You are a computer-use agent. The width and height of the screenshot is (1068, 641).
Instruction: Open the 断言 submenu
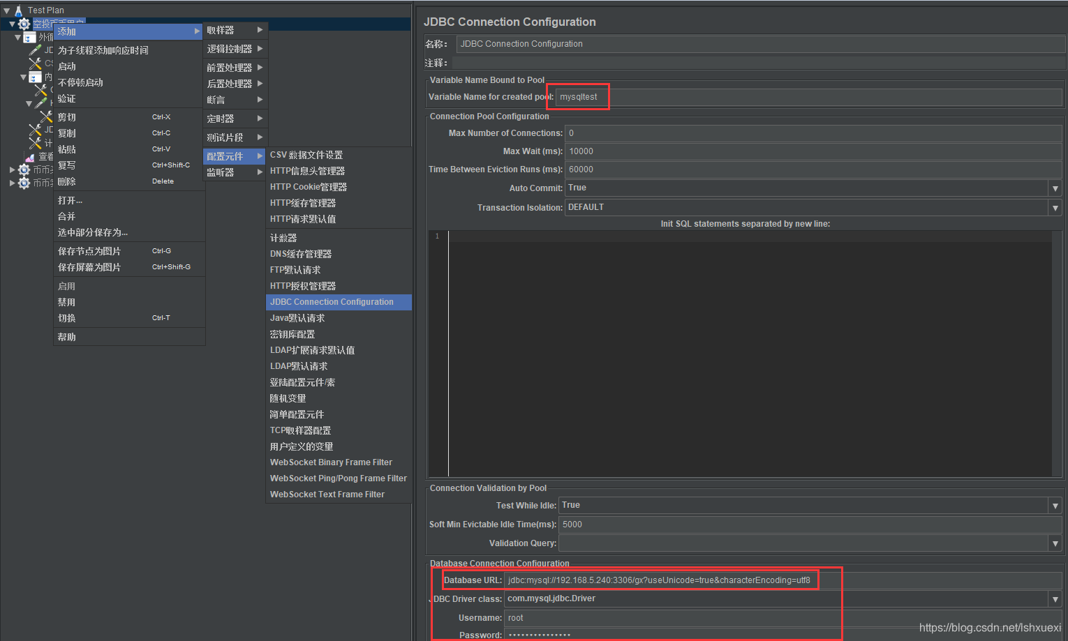point(235,100)
